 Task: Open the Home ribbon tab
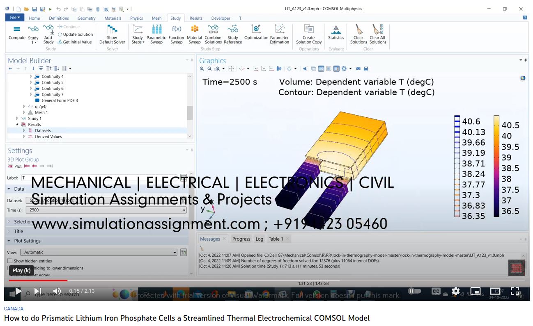(34, 18)
